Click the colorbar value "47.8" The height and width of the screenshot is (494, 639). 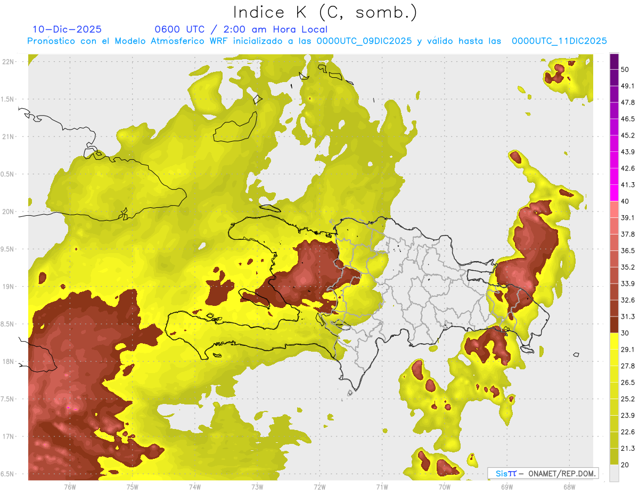628,102
